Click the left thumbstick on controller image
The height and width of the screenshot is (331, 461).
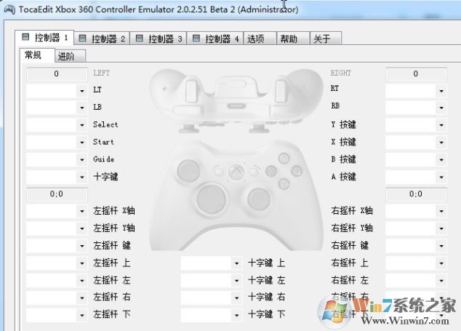[189, 170]
